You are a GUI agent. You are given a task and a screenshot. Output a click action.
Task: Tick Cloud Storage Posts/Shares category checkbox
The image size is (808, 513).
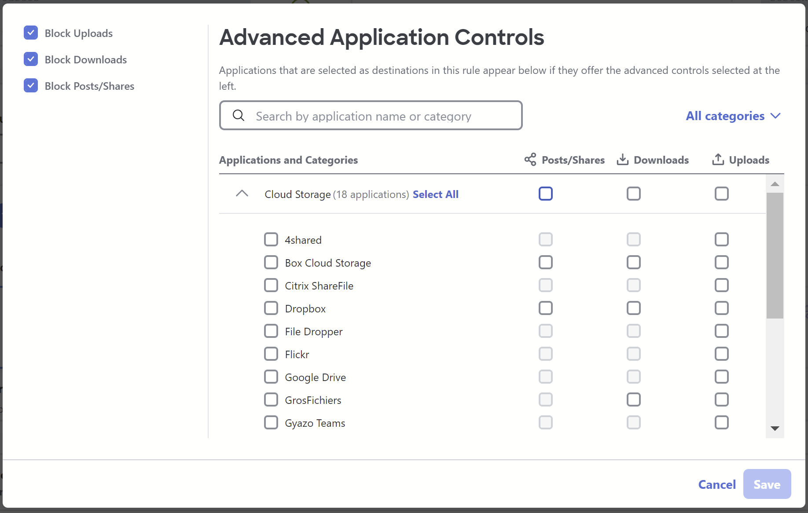coord(546,194)
